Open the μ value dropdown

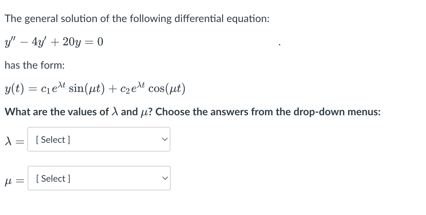[x=99, y=178]
